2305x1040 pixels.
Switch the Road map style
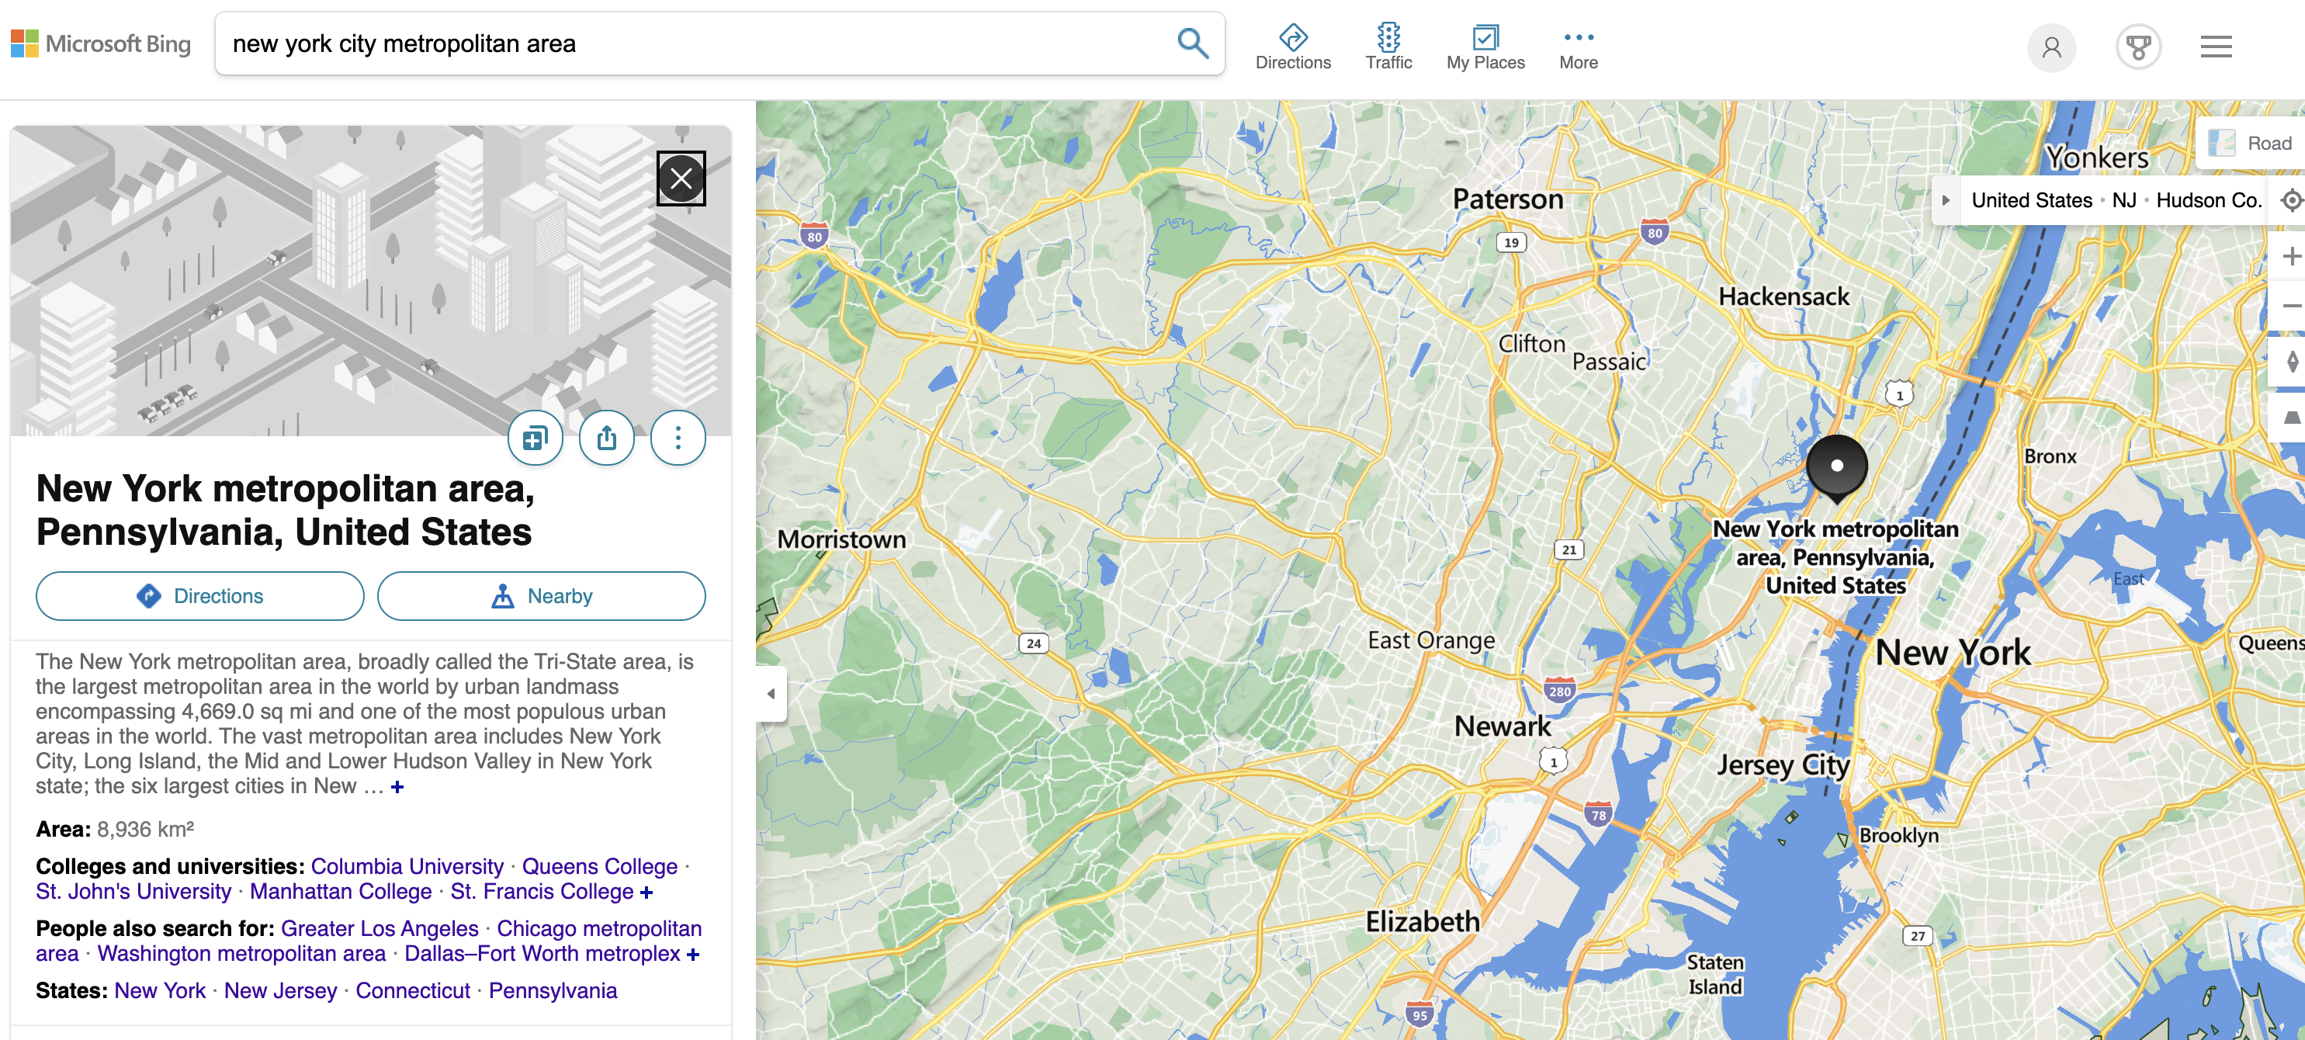click(x=2251, y=144)
